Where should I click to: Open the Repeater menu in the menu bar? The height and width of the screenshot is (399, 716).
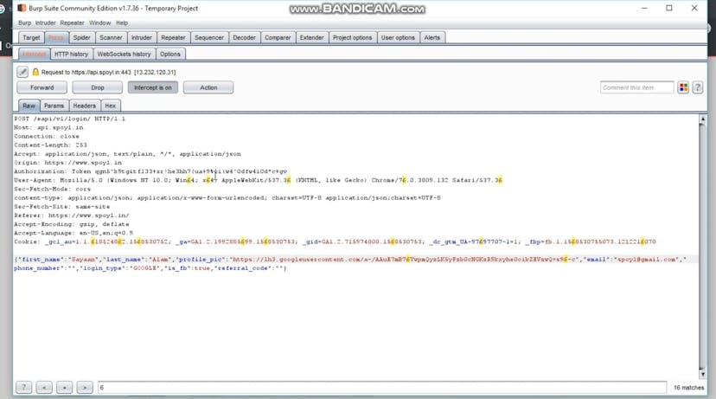coord(72,23)
